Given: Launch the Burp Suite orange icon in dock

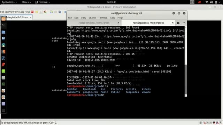Looking at the screenshot, I should [3, 52].
